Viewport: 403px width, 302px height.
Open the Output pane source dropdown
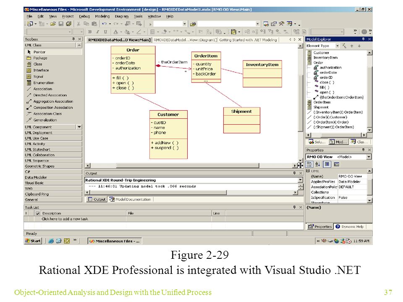tap(300, 180)
